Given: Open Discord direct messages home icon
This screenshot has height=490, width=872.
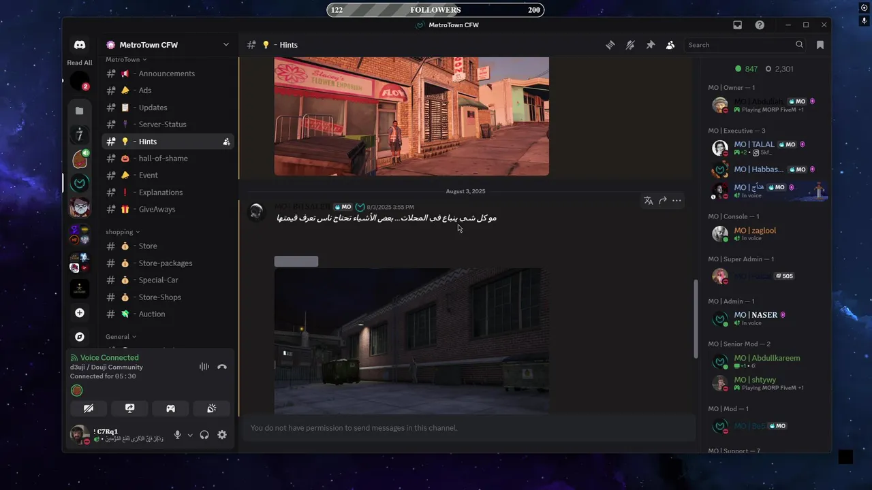Looking at the screenshot, I should pyautogui.click(x=80, y=45).
